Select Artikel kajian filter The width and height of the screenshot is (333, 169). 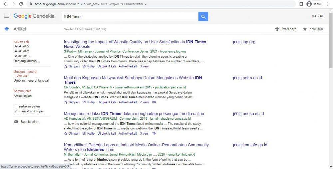(x=23, y=96)
